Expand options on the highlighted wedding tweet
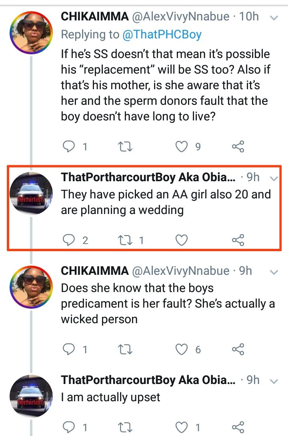This screenshot has width=288, height=436. tap(274, 178)
